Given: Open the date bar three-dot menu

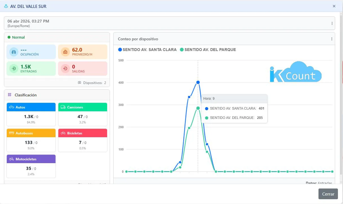Looking at the screenshot, I should click(332, 23).
